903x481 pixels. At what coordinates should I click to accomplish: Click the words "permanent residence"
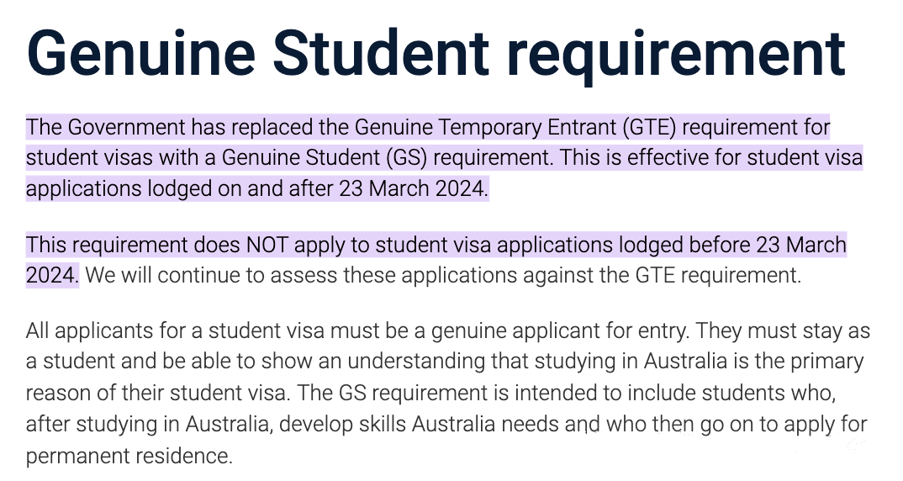point(129,456)
